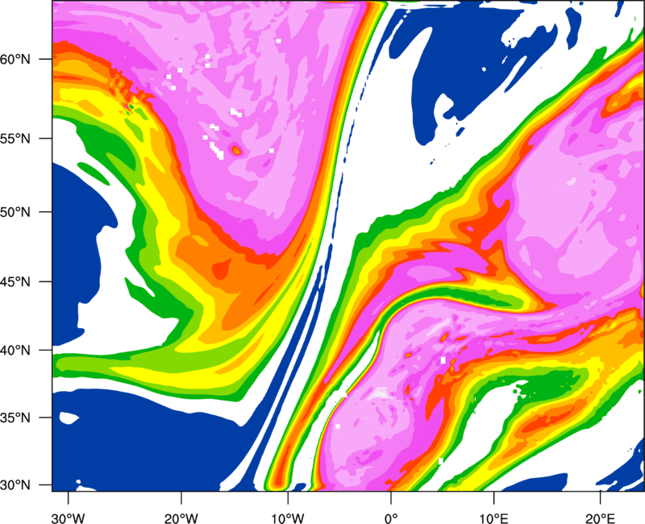
Task: Click the 20°W longitude label
Action: [181, 518]
